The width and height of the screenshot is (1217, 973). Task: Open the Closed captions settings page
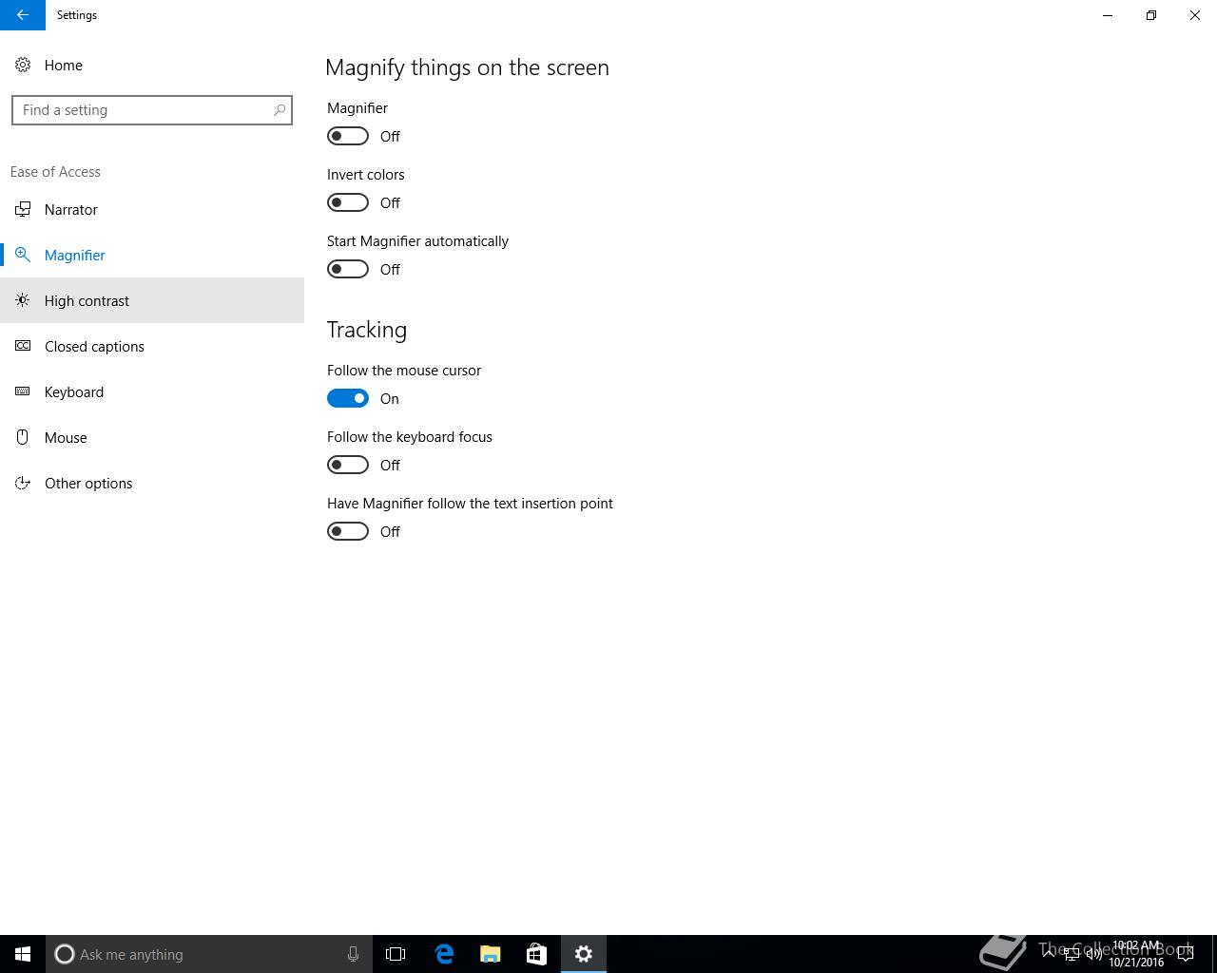tap(152, 346)
